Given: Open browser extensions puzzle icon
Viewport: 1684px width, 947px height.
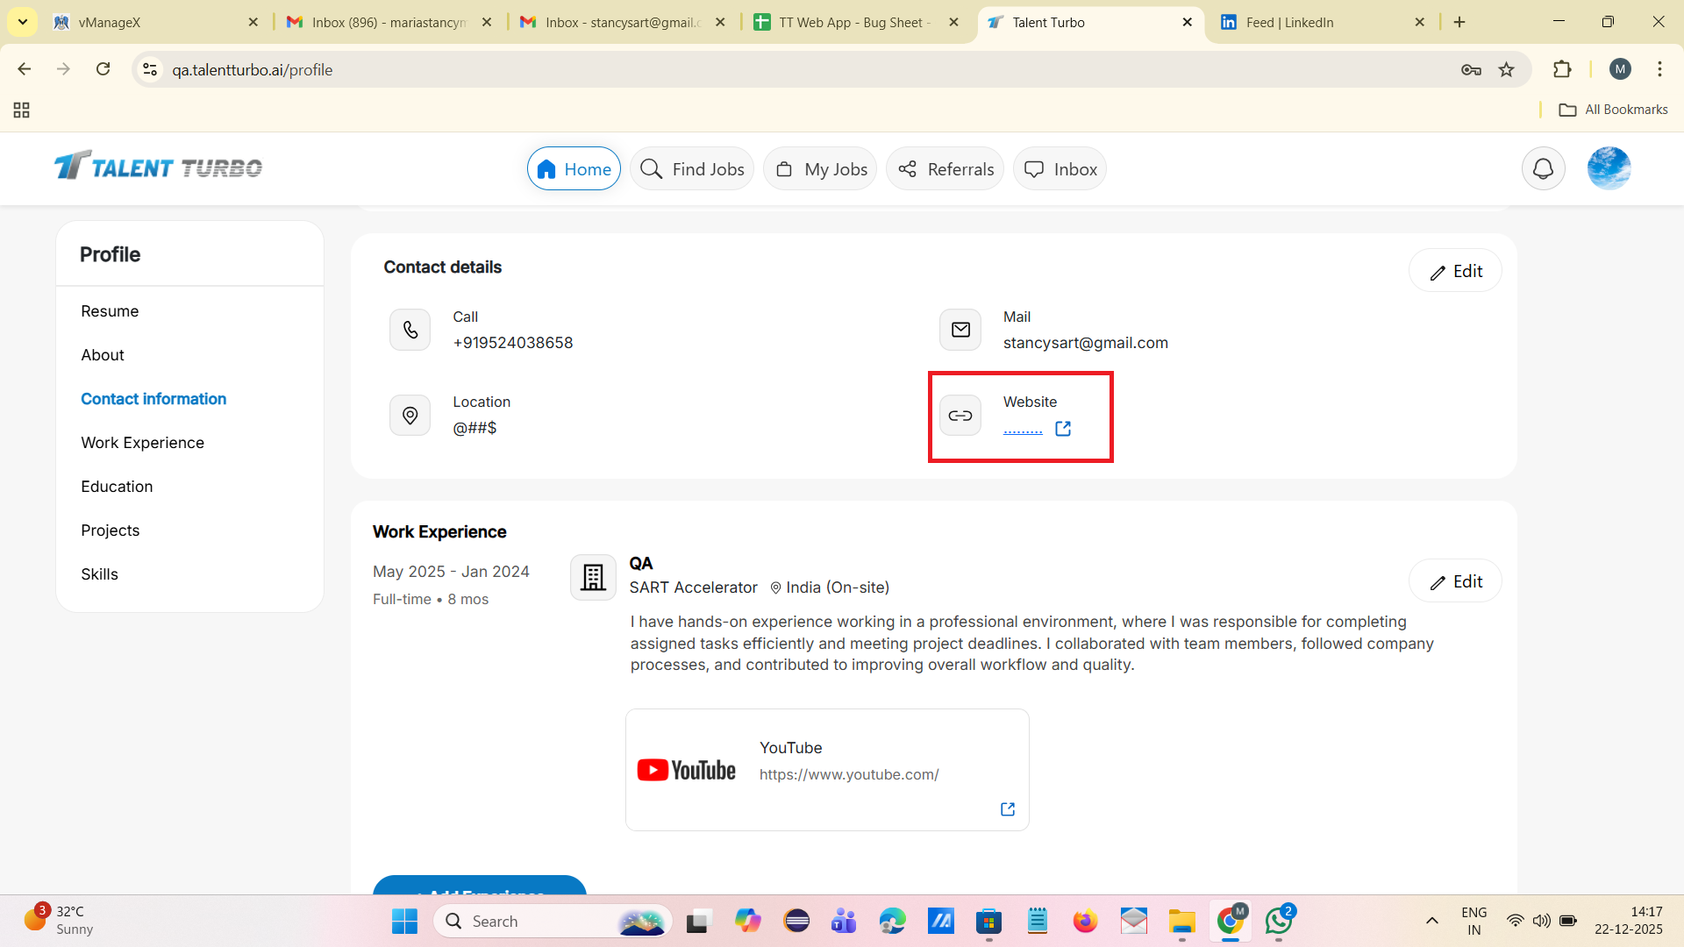Looking at the screenshot, I should pyautogui.click(x=1562, y=69).
